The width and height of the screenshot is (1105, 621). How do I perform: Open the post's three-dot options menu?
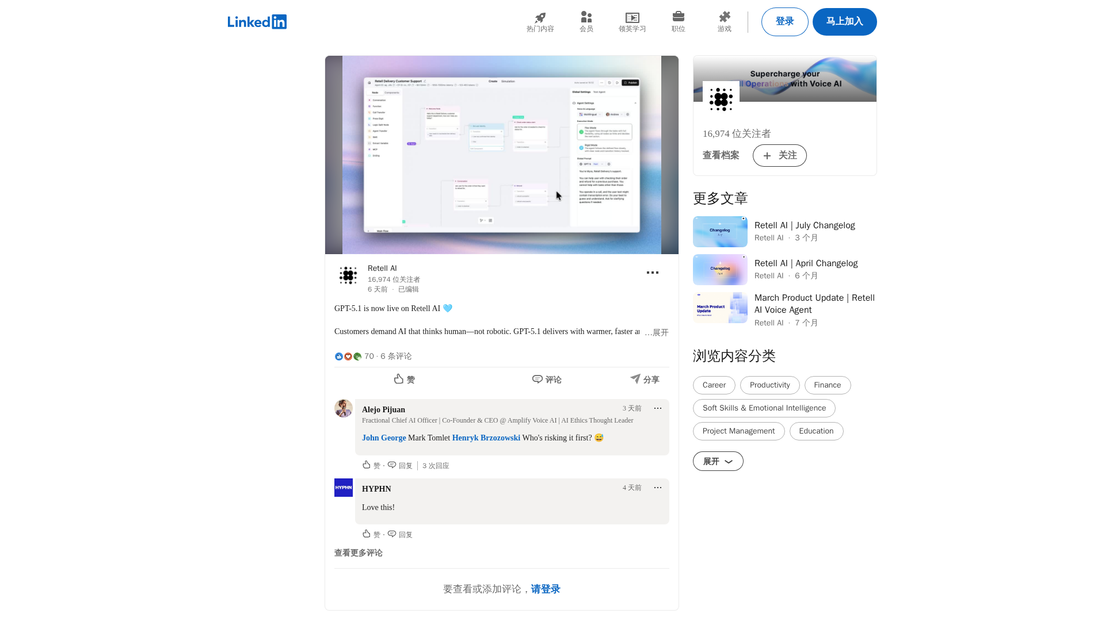[x=652, y=273]
